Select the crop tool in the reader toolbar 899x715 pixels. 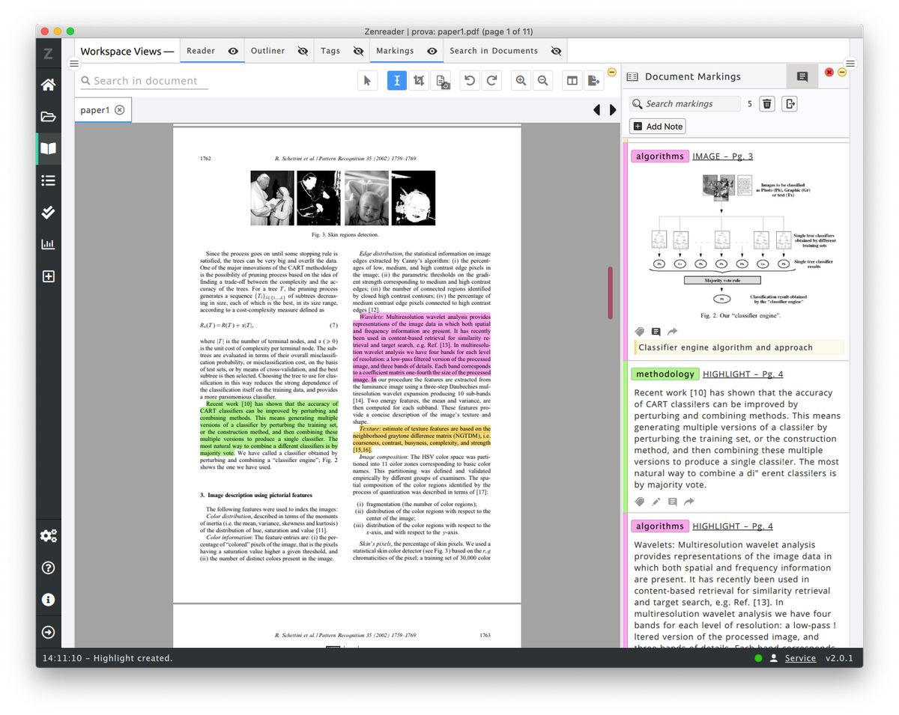click(419, 80)
